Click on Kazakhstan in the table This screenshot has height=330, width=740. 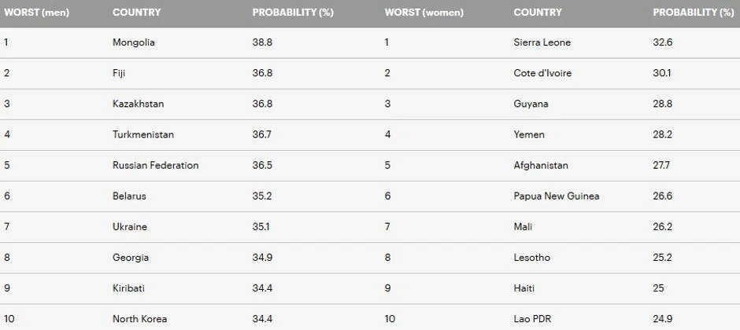click(x=139, y=104)
